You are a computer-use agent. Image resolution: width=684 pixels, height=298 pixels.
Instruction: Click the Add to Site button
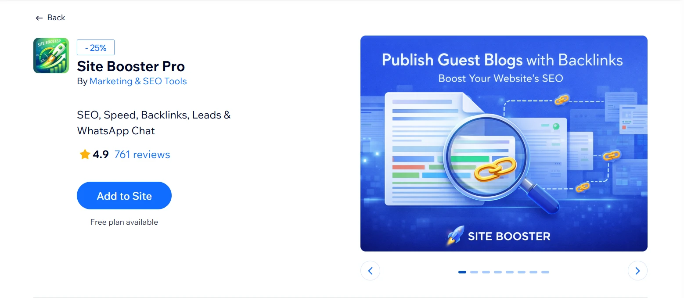124,196
